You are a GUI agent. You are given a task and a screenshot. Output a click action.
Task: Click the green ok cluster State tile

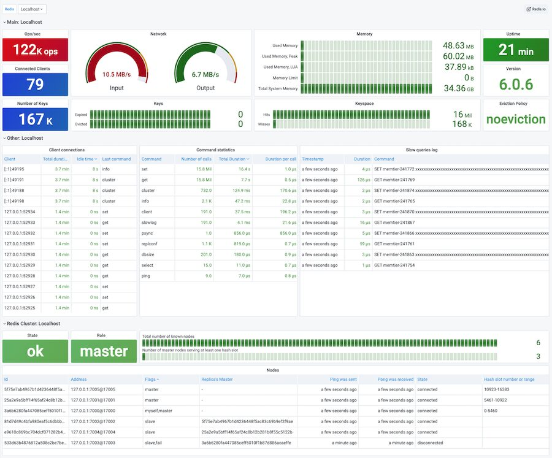click(x=35, y=351)
